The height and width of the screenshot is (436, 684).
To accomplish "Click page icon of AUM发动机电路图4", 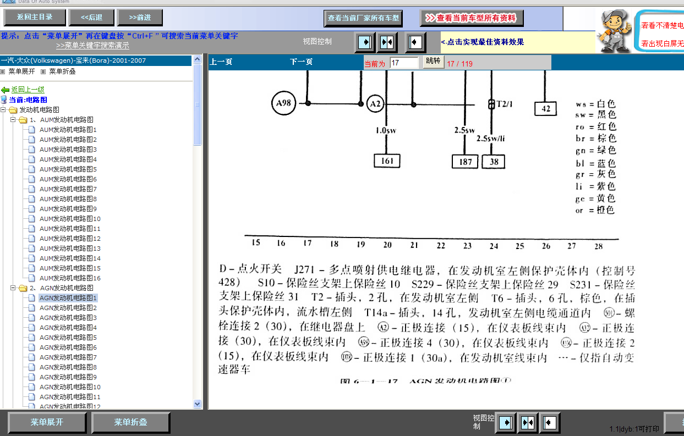I will [x=32, y=159].
